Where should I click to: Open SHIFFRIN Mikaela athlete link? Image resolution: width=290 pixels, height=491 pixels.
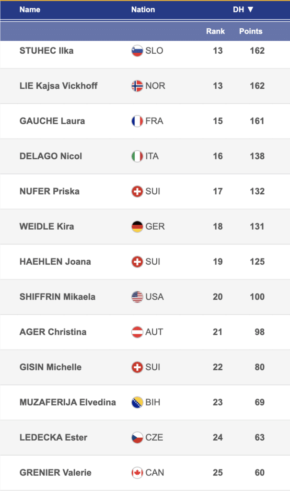coord(57,297)
